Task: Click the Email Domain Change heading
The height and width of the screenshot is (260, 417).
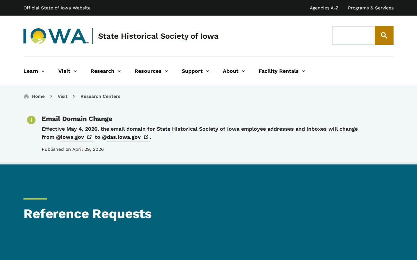Action: (77, 119)
